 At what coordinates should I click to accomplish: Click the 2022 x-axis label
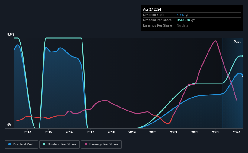tap(195, 132)
